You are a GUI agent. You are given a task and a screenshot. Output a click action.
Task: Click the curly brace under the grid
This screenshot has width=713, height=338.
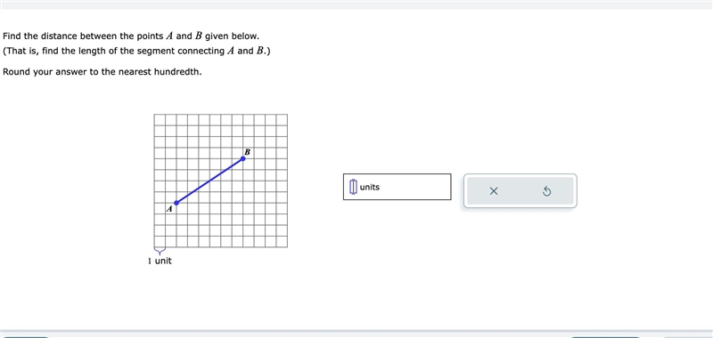coord(160,251)
